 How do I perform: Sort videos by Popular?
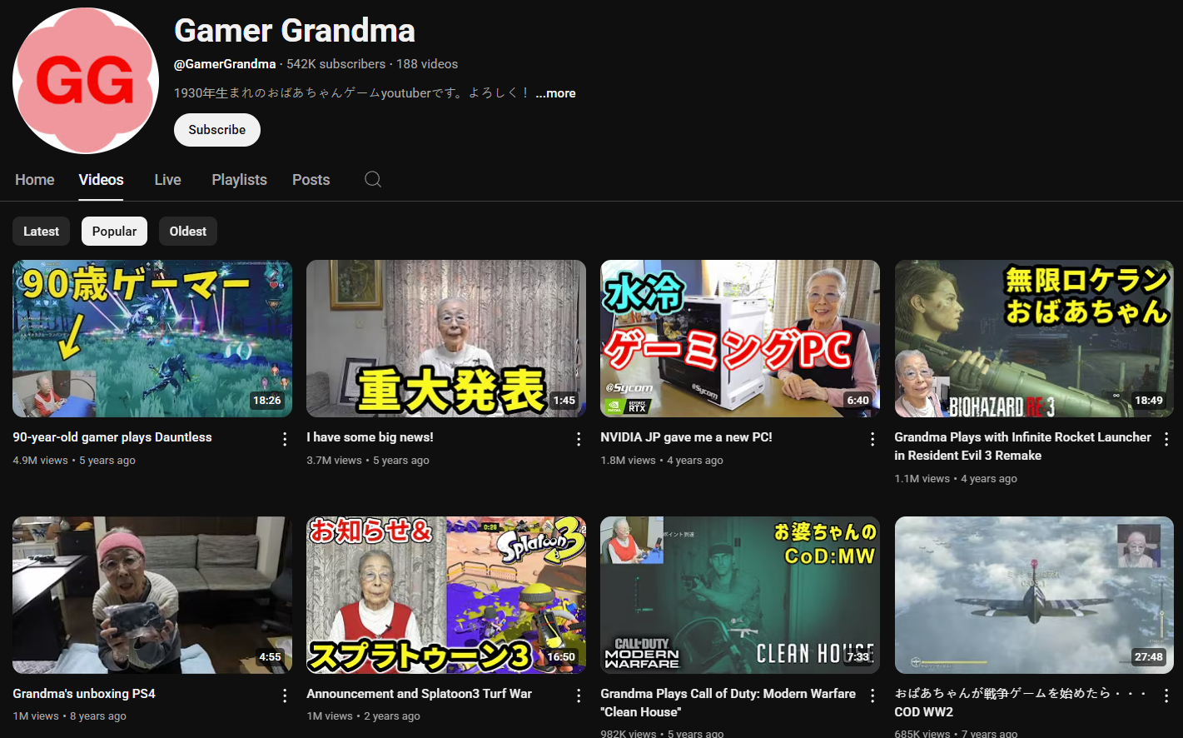[x=114, y=232]
